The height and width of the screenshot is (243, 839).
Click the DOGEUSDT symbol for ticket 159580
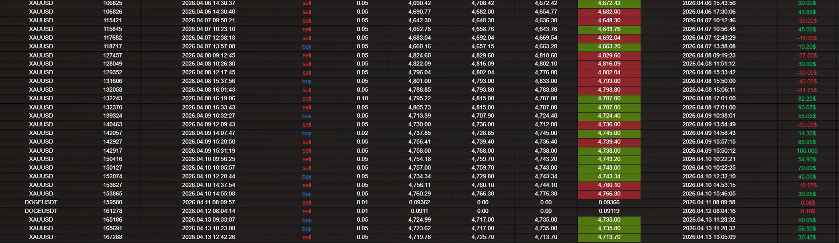tap(41, 202)
